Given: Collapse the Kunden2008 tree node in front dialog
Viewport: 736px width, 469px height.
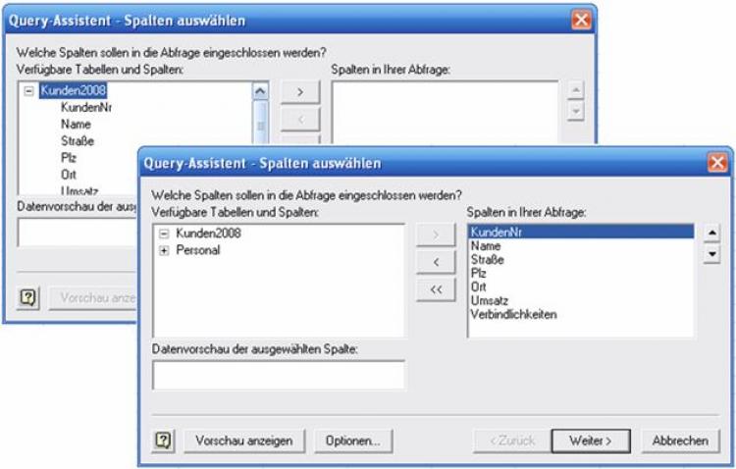Looking at the screenshot, I should tap(164, 234).
